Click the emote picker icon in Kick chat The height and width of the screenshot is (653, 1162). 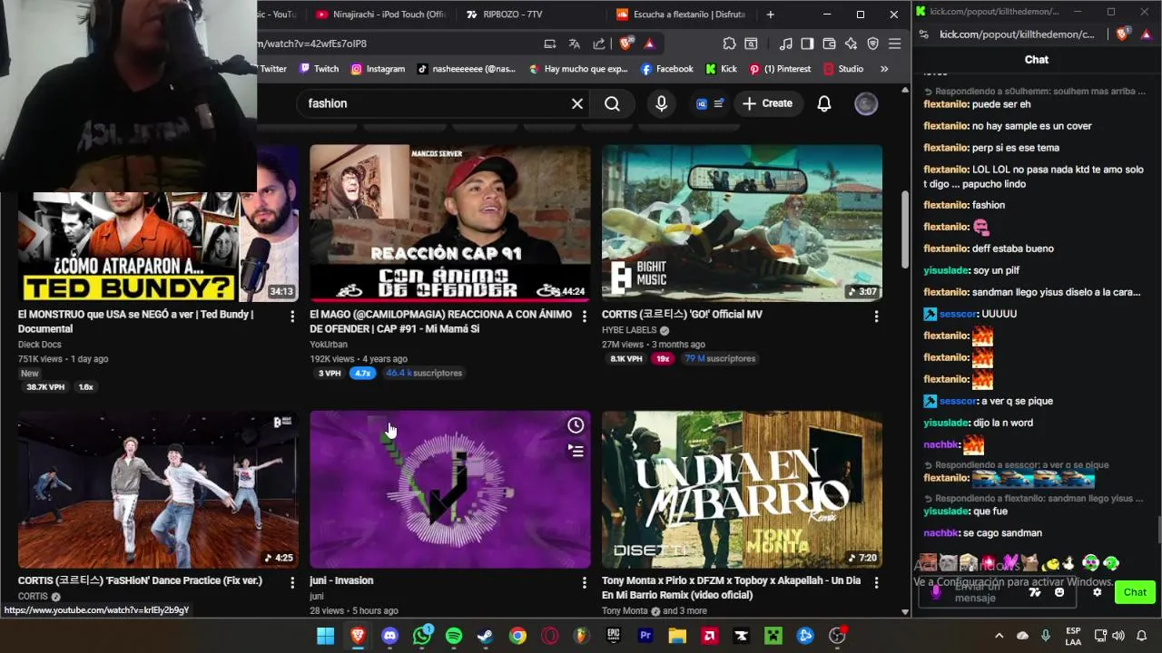1059,592
